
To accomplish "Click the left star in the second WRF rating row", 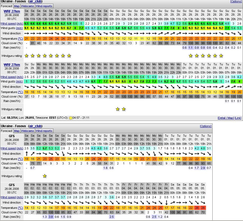I will click(118, 109).
